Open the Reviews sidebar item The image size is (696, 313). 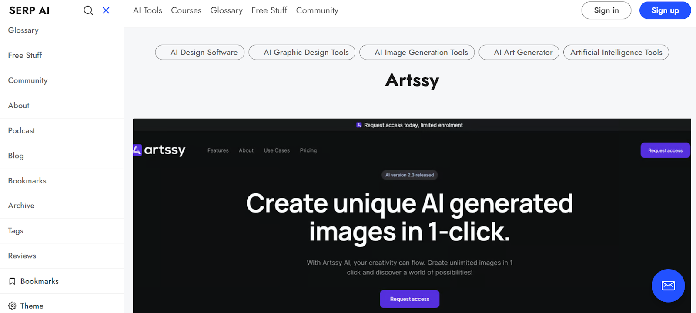[x=62, y=256]
